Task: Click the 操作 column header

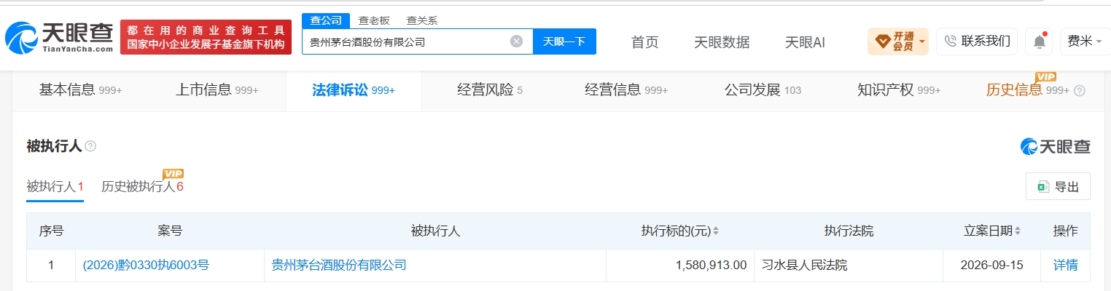Action: pos(1065,231)
